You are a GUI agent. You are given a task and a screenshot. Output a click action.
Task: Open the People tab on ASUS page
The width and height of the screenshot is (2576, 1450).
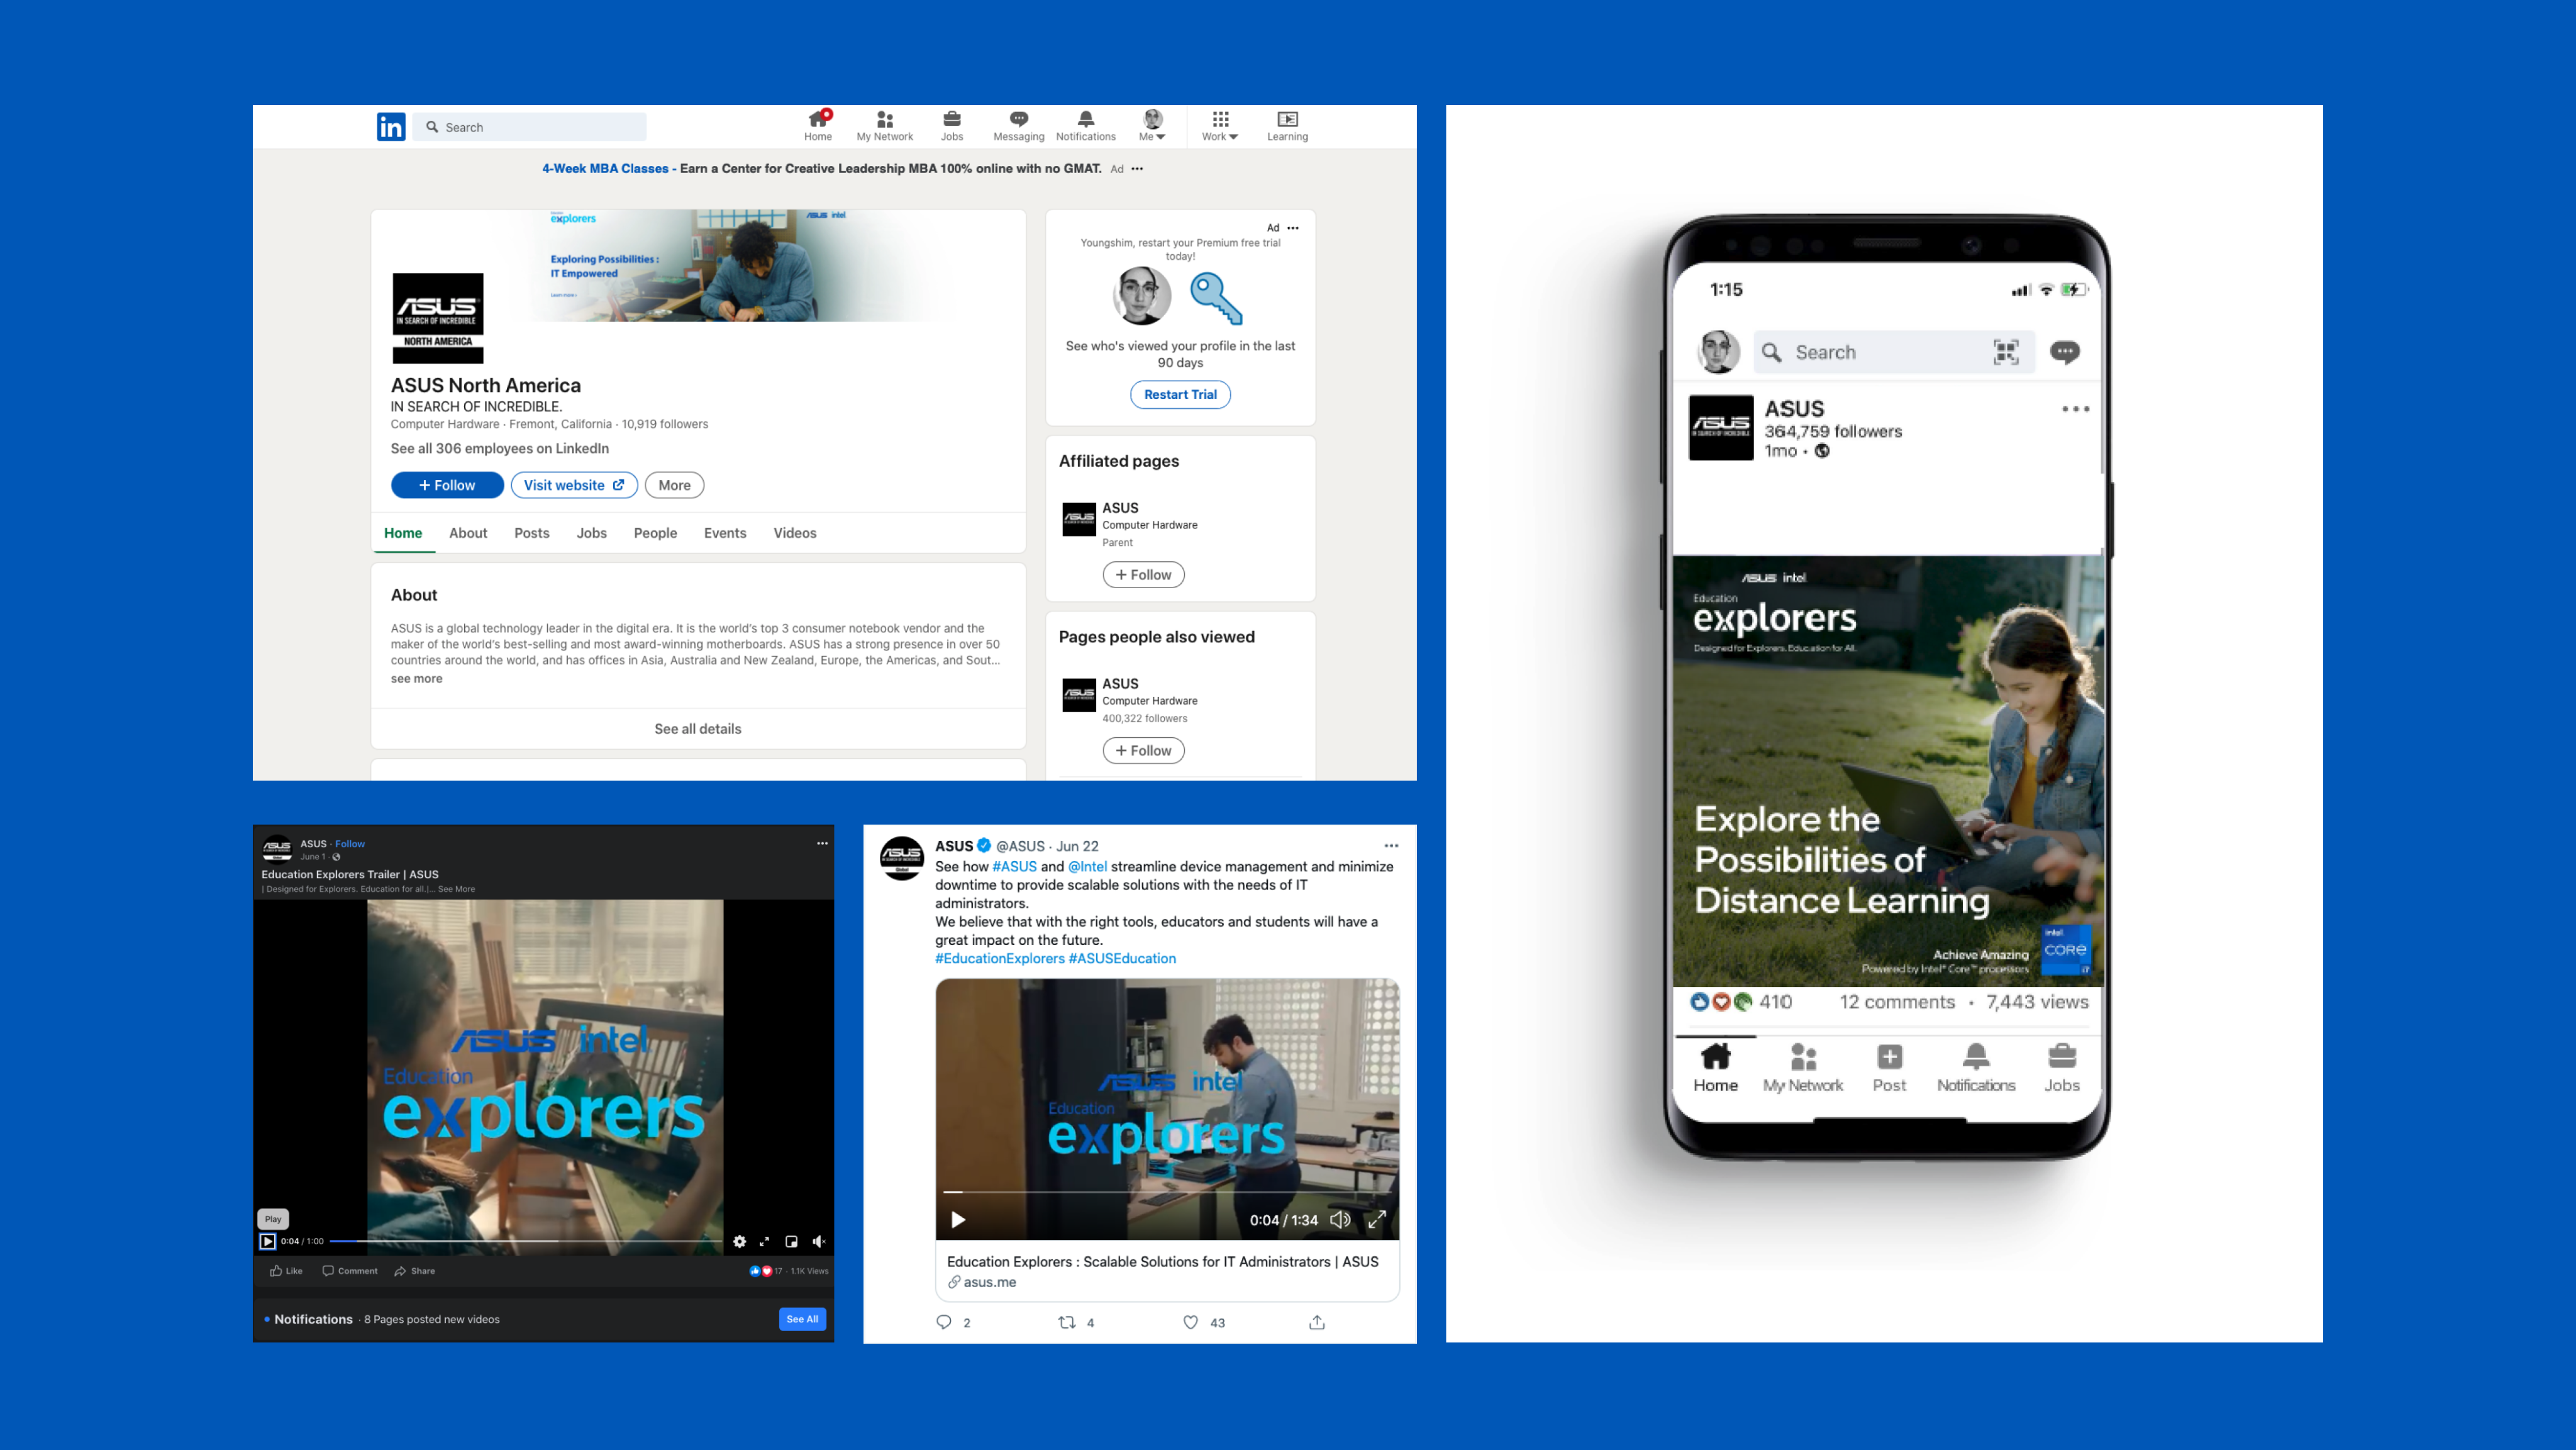[x=655, y=533]
